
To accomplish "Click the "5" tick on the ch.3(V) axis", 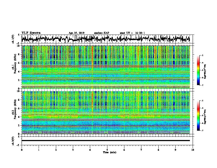I will (19, 137).
